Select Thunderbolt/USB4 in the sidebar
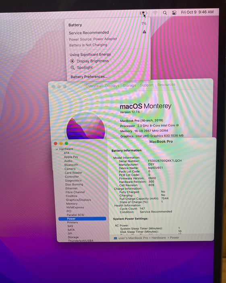Image resolution: width=226 pixels, height=283 pixels. tap(81, 241)
